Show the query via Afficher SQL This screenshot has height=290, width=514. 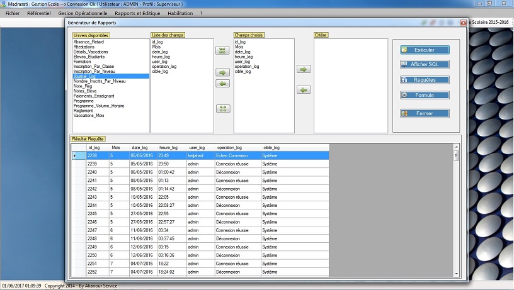[425, 64]
